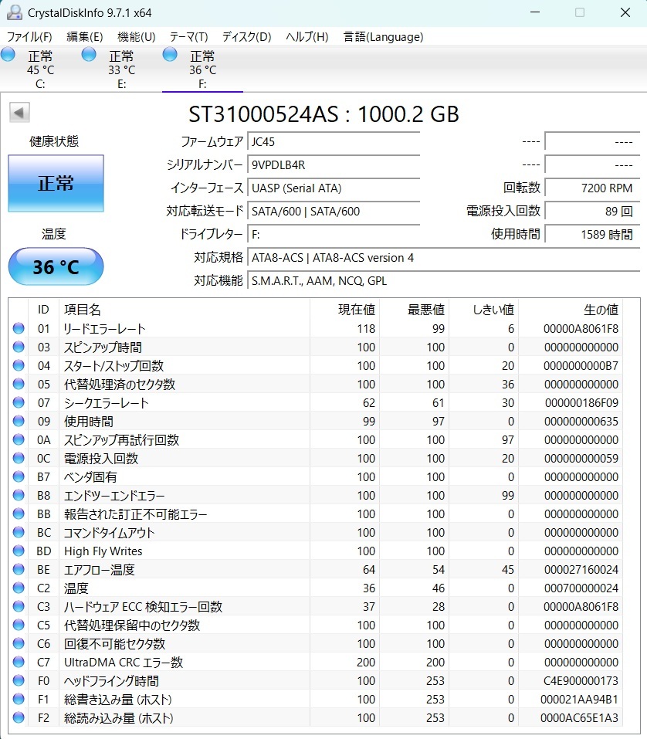Screen dimensions: 647x739
Task: Click the 36 °C temperature button
Action: pyautogui.click(x=56, y=267)
